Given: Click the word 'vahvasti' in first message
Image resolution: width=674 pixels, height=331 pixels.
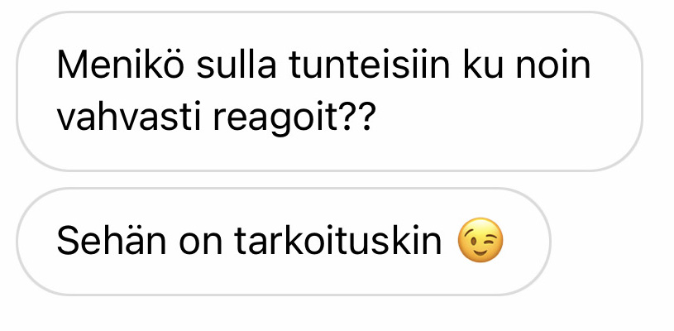Looking at the screenshot, I should pos(129,117).
